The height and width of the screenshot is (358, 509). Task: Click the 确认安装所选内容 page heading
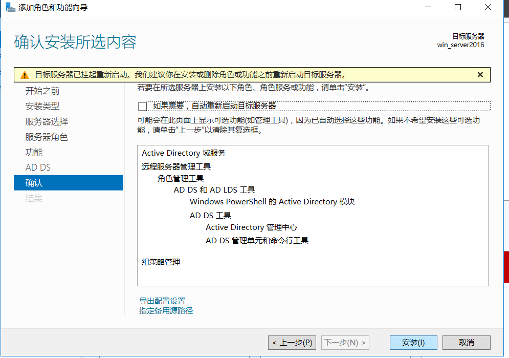(75, 42)
